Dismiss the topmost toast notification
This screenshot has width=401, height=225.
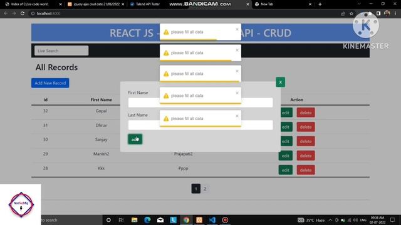[237, 29]
